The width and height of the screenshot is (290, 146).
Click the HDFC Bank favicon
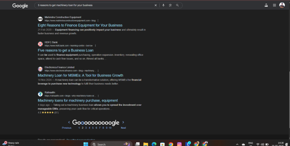pos(40,44)
